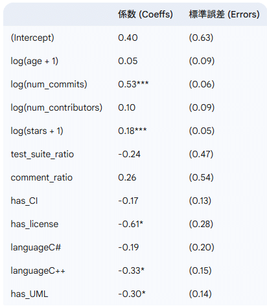This screenshot has height=308, width=267.
Task: Select the test_suite_ratio row label
Action: (x=42, y=155)
